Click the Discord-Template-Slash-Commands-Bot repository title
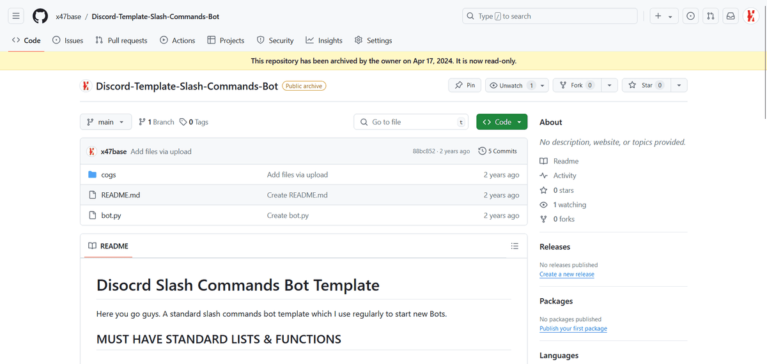 [x=187, y=86]
